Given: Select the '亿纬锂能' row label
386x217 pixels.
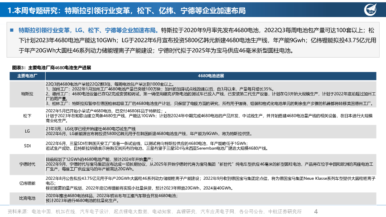Looking at the screenshot, I should point(27,183).
